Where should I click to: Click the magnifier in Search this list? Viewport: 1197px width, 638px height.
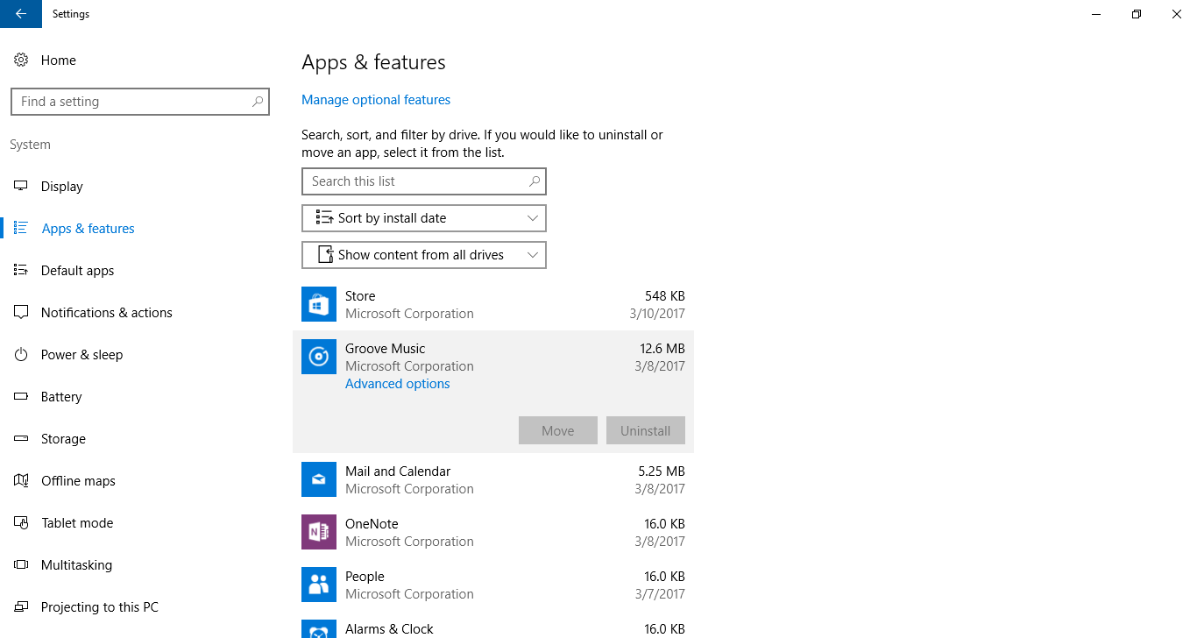pos(535,181)
